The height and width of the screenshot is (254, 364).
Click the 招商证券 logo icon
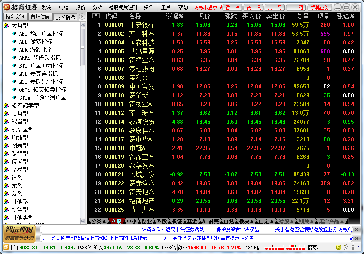[6, 7]
